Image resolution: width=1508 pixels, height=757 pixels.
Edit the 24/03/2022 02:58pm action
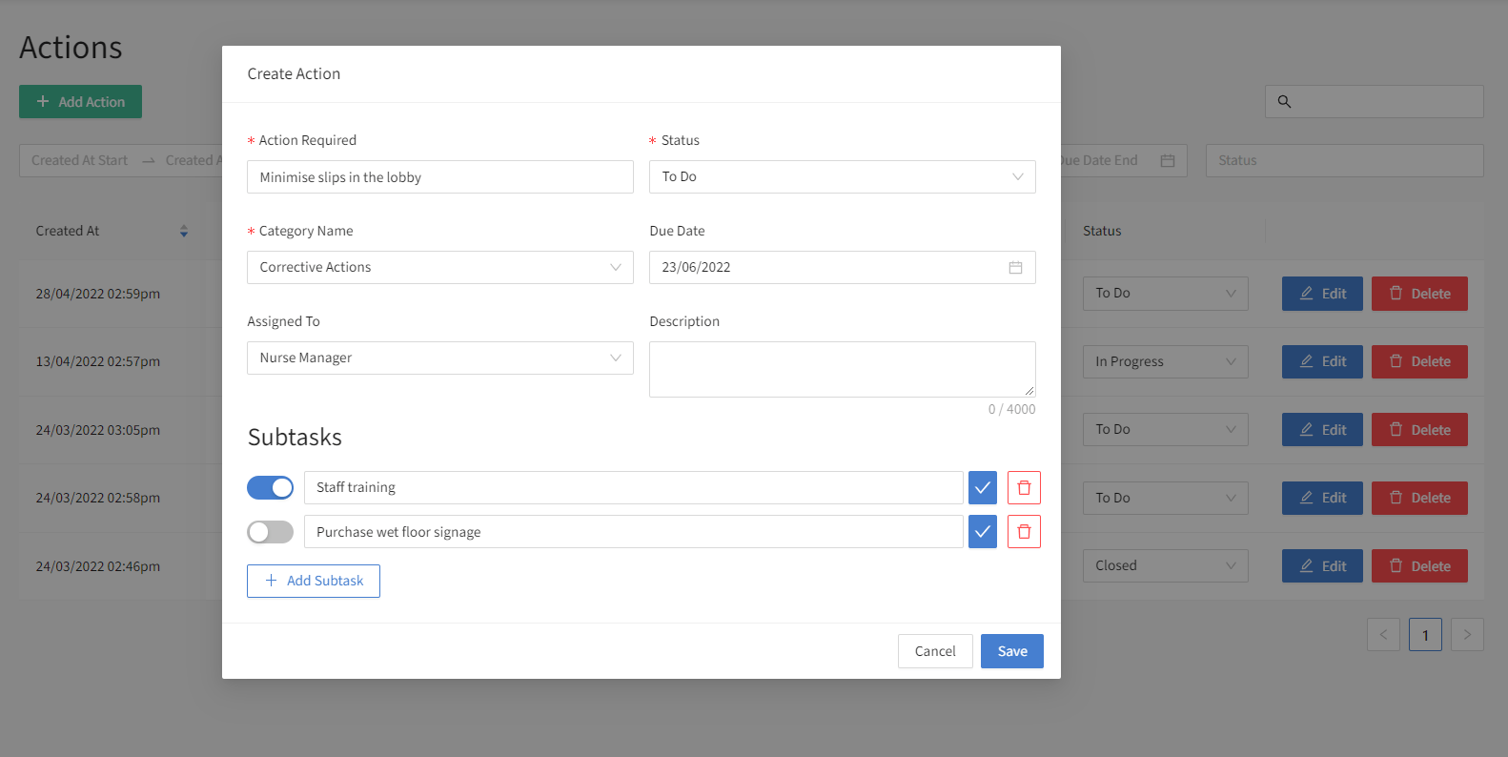[1322, 498]
